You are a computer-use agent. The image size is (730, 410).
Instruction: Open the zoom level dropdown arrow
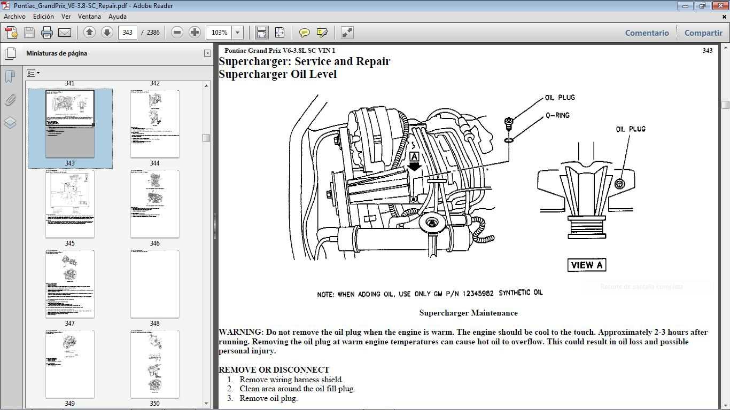pyautogui.click(x=237, y=33)
